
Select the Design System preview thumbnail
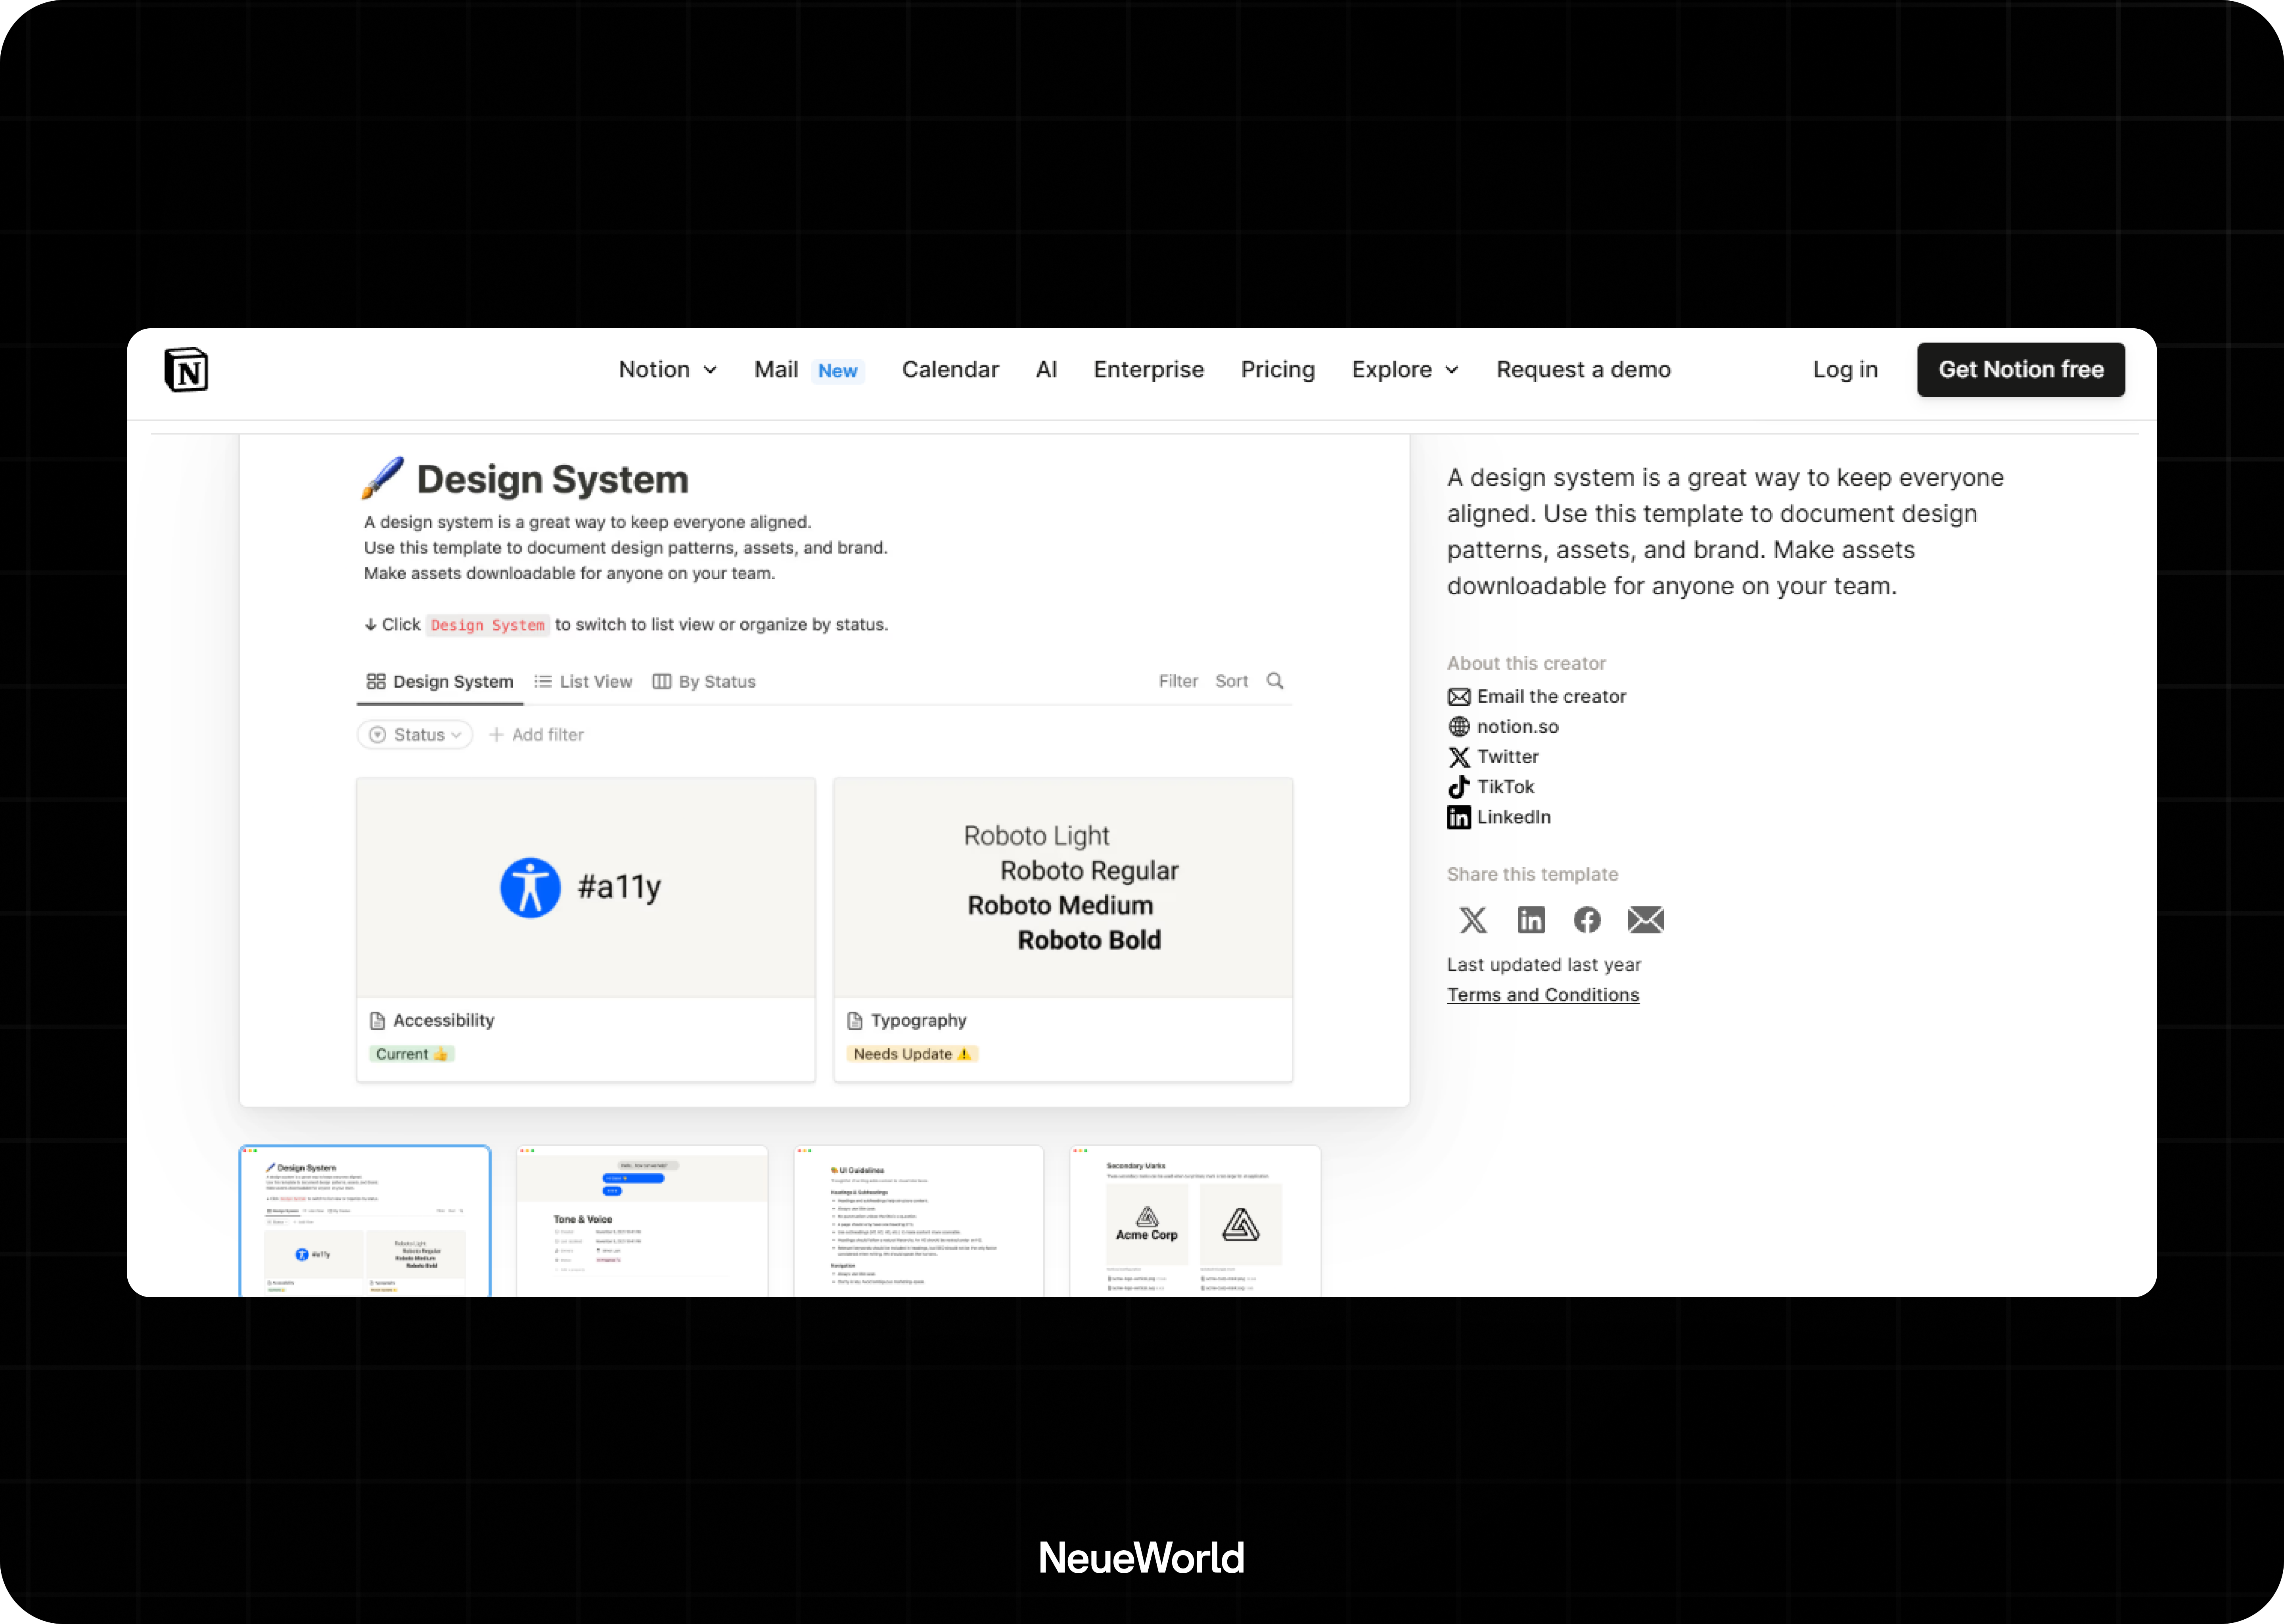tap(365, 1221)
